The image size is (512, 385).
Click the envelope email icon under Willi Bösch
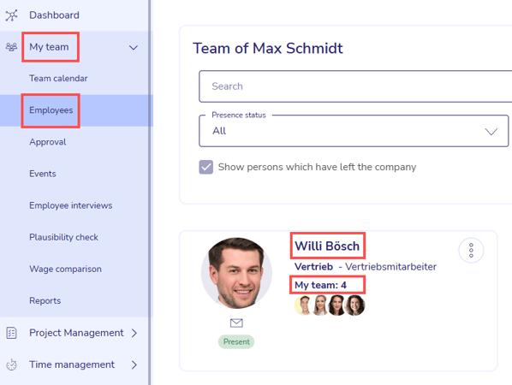pyautogui.click(x=236, y=323)
